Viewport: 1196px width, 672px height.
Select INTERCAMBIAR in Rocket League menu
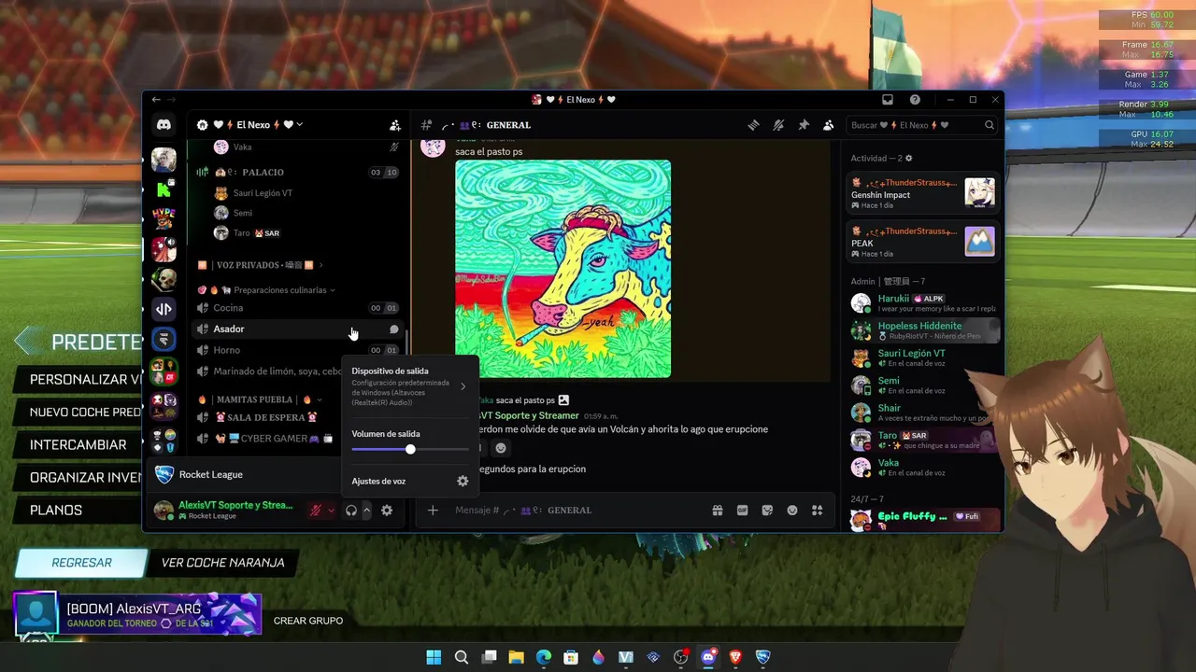pyautogui.click(x=78, y=444)
